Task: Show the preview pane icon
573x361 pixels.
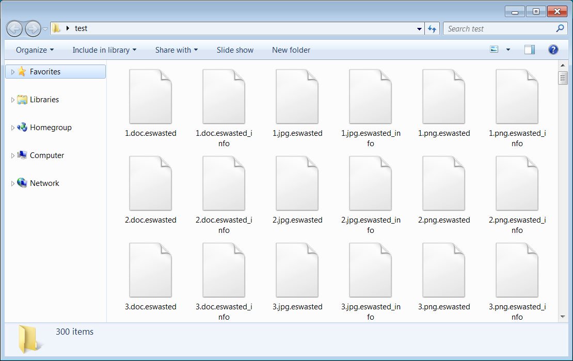Action: point(529,49)
